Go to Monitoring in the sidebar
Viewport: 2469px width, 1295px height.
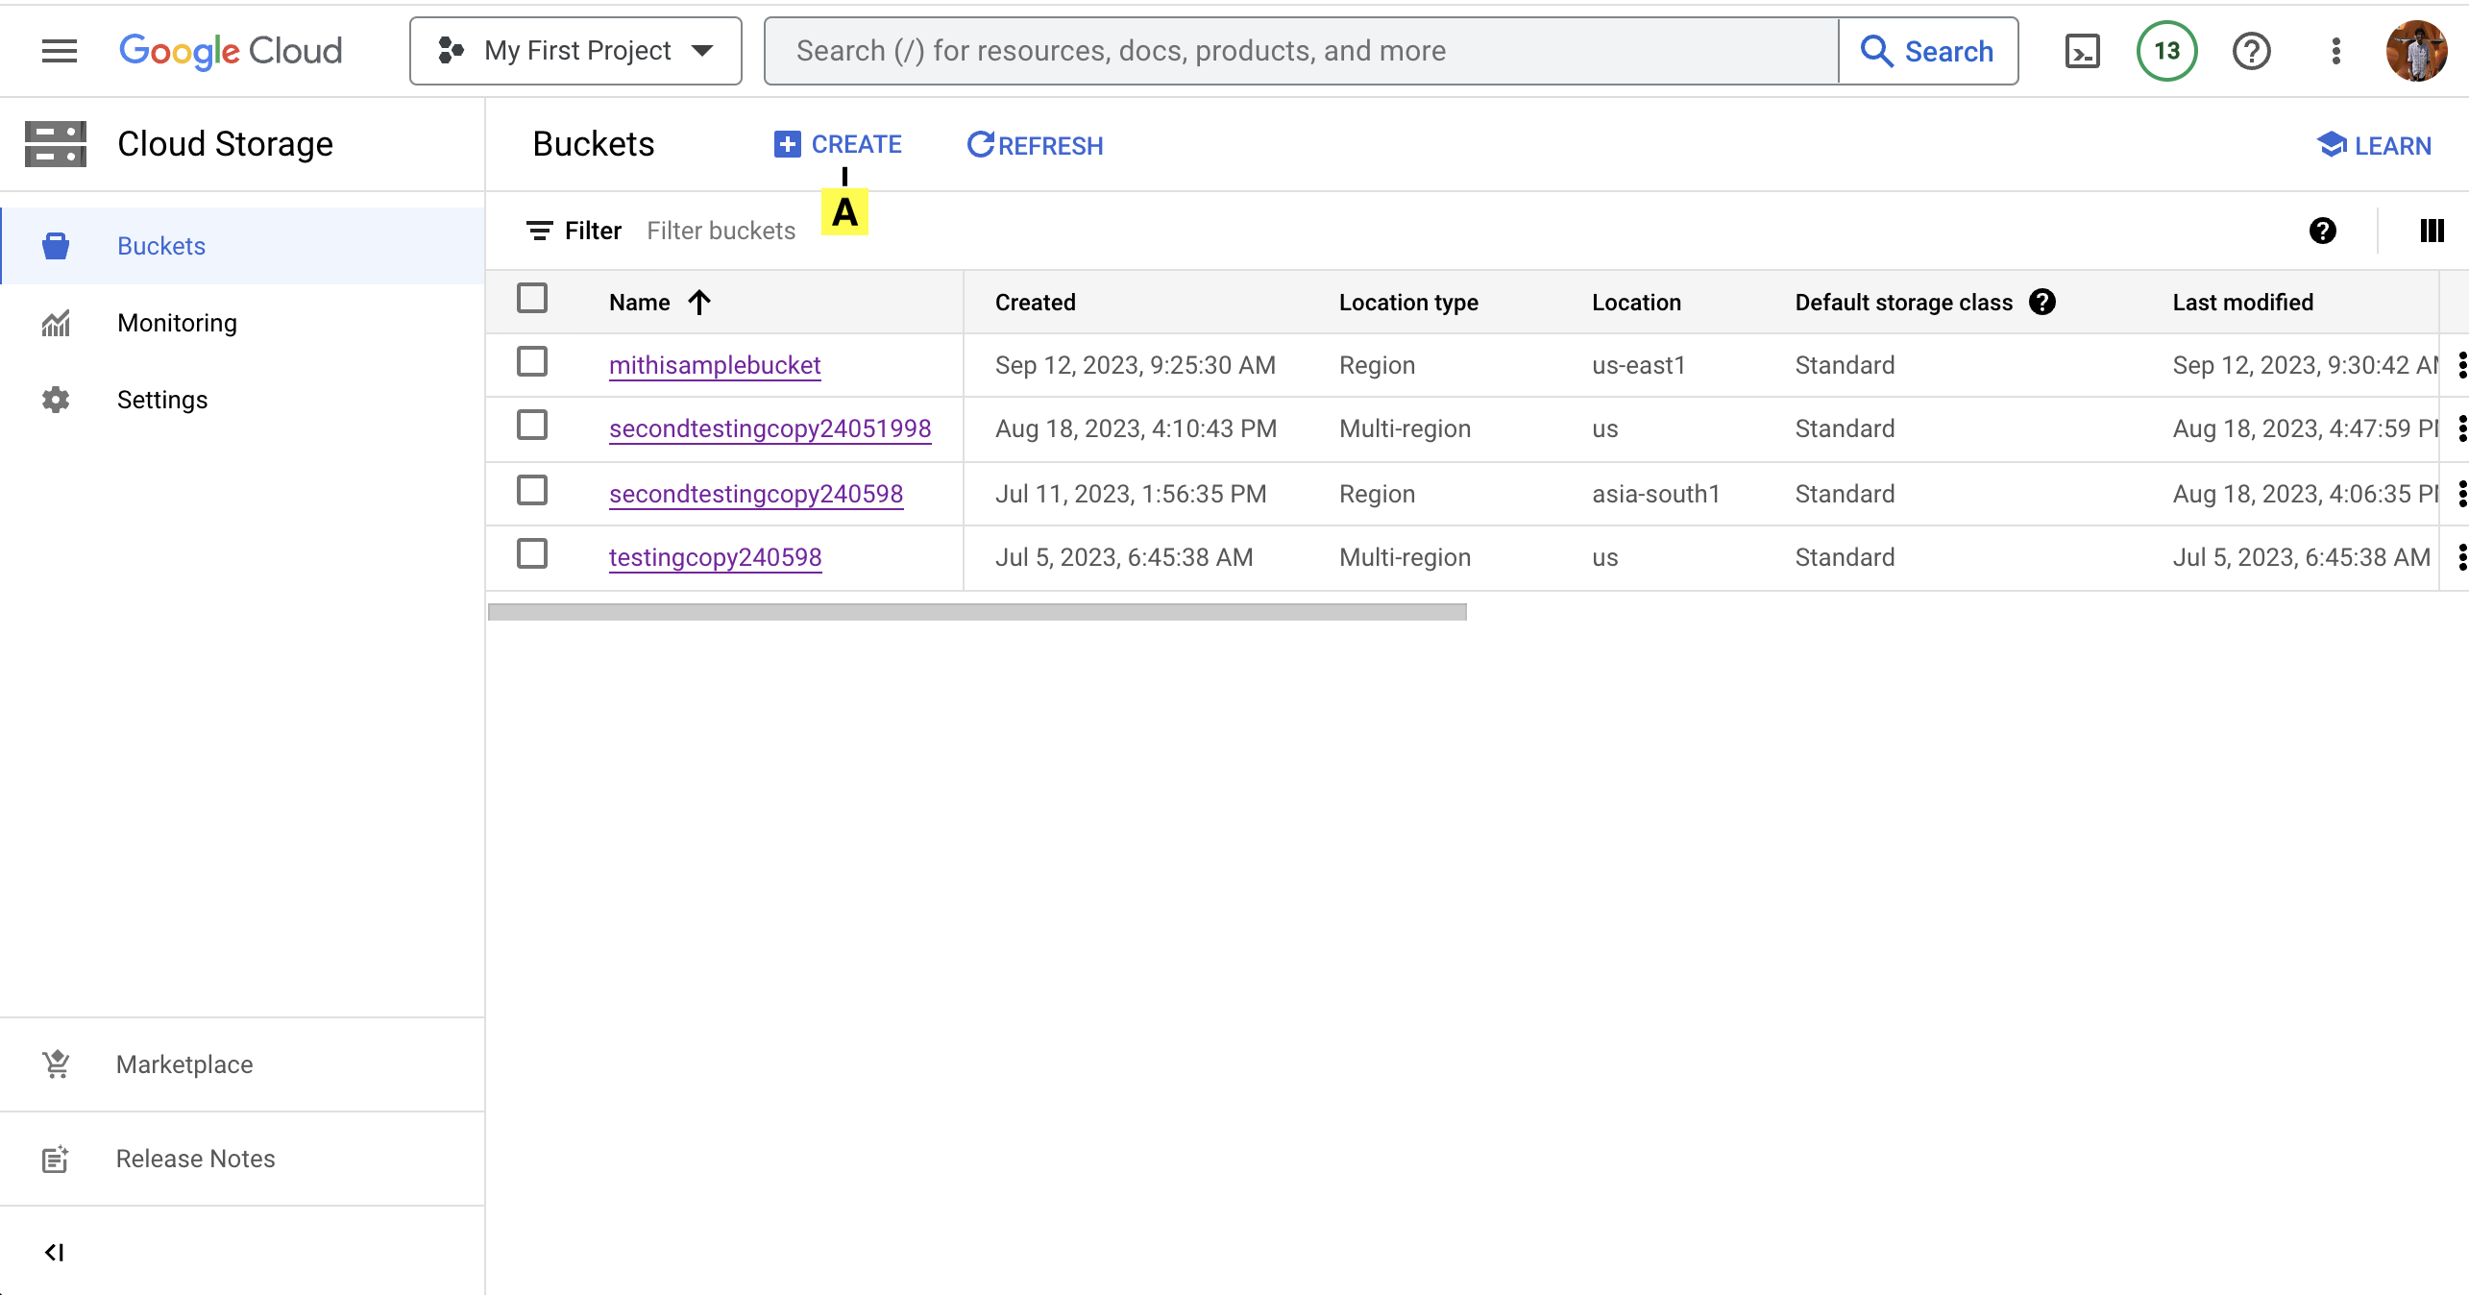coord(177,323)
